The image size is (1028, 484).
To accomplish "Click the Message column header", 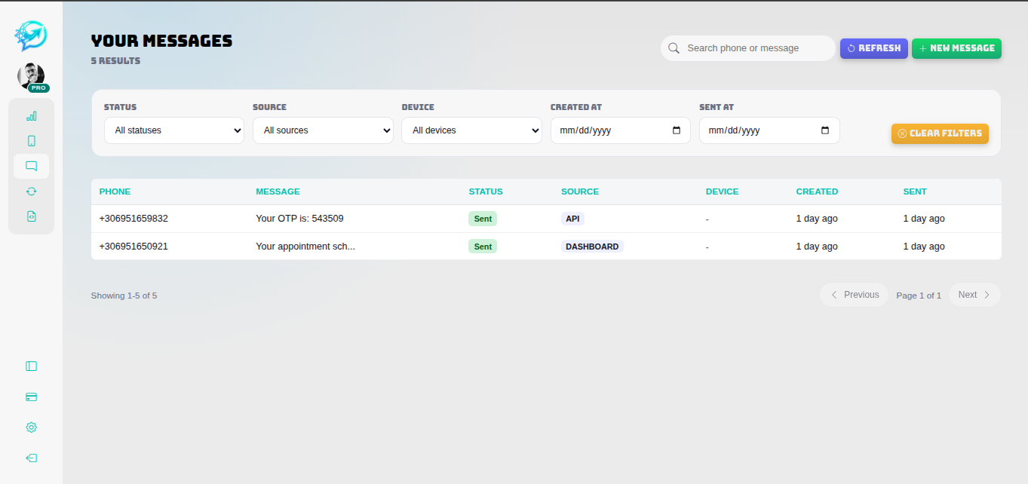I will coord(278,191).
